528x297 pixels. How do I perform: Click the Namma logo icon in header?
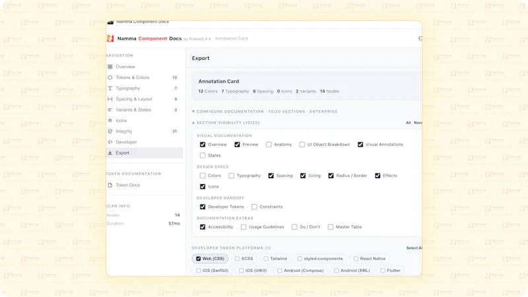tap(110, 38)
